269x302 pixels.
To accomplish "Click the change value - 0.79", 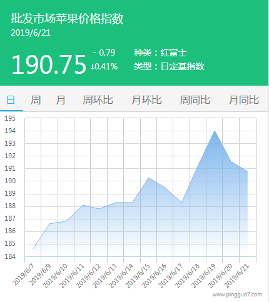I will [104, 53].
